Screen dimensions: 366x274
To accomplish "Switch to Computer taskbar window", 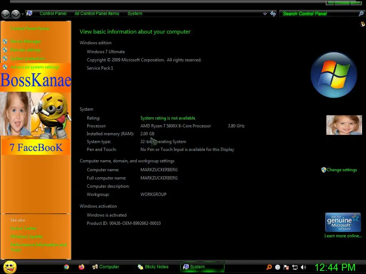I will point(112,267).
